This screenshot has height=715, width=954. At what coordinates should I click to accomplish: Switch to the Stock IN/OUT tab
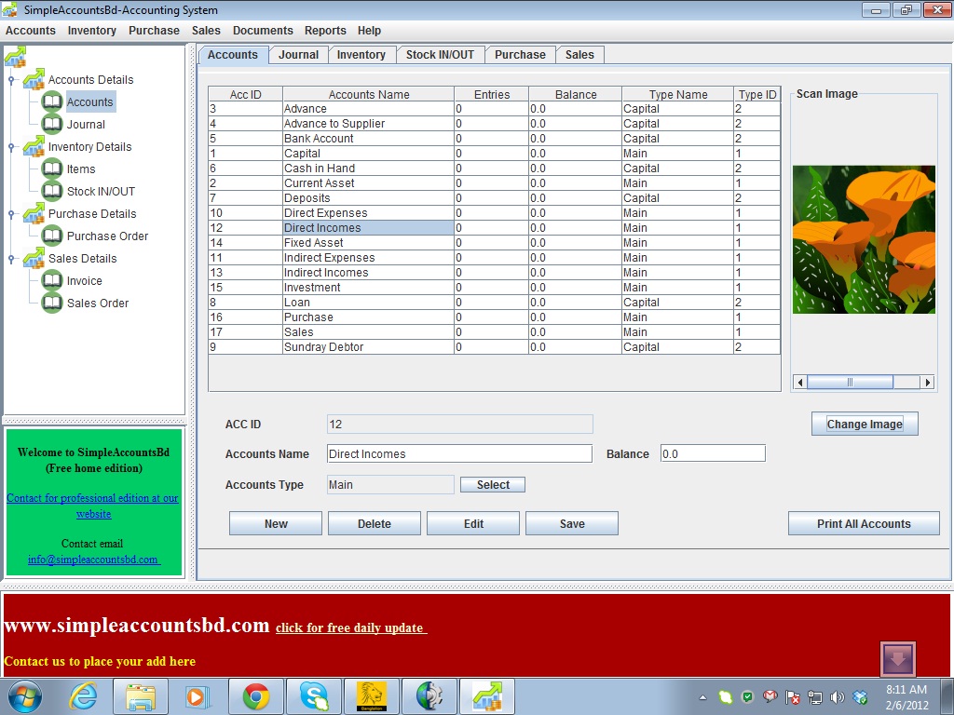440,55
